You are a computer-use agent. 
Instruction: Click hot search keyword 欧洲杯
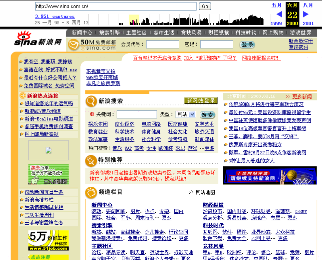[x=165, y=148]
